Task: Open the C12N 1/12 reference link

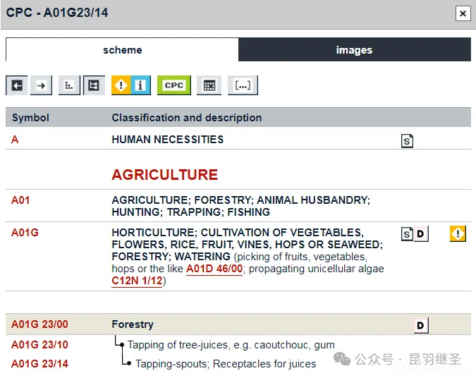Action: pyautogui.click(x=137, y=281)
